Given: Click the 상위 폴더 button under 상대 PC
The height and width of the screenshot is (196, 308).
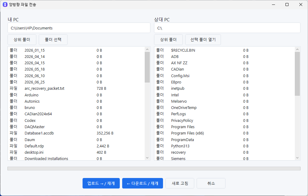Looking at the screenshot, I should coord(168,40).
